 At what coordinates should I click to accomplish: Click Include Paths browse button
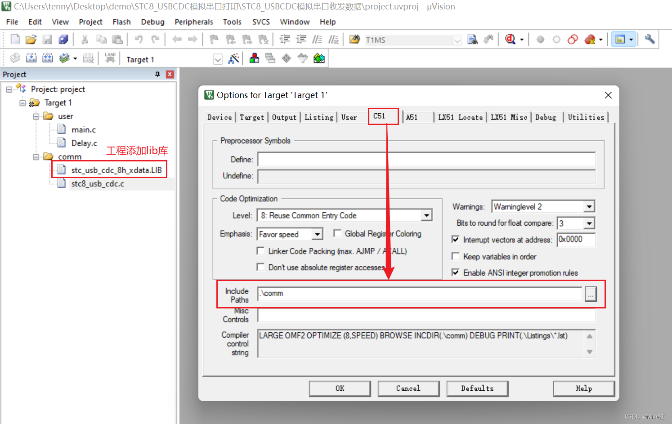591,294
